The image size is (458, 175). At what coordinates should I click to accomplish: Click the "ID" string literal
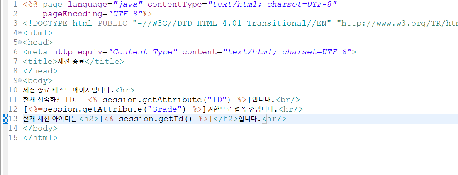pos(217,100)
